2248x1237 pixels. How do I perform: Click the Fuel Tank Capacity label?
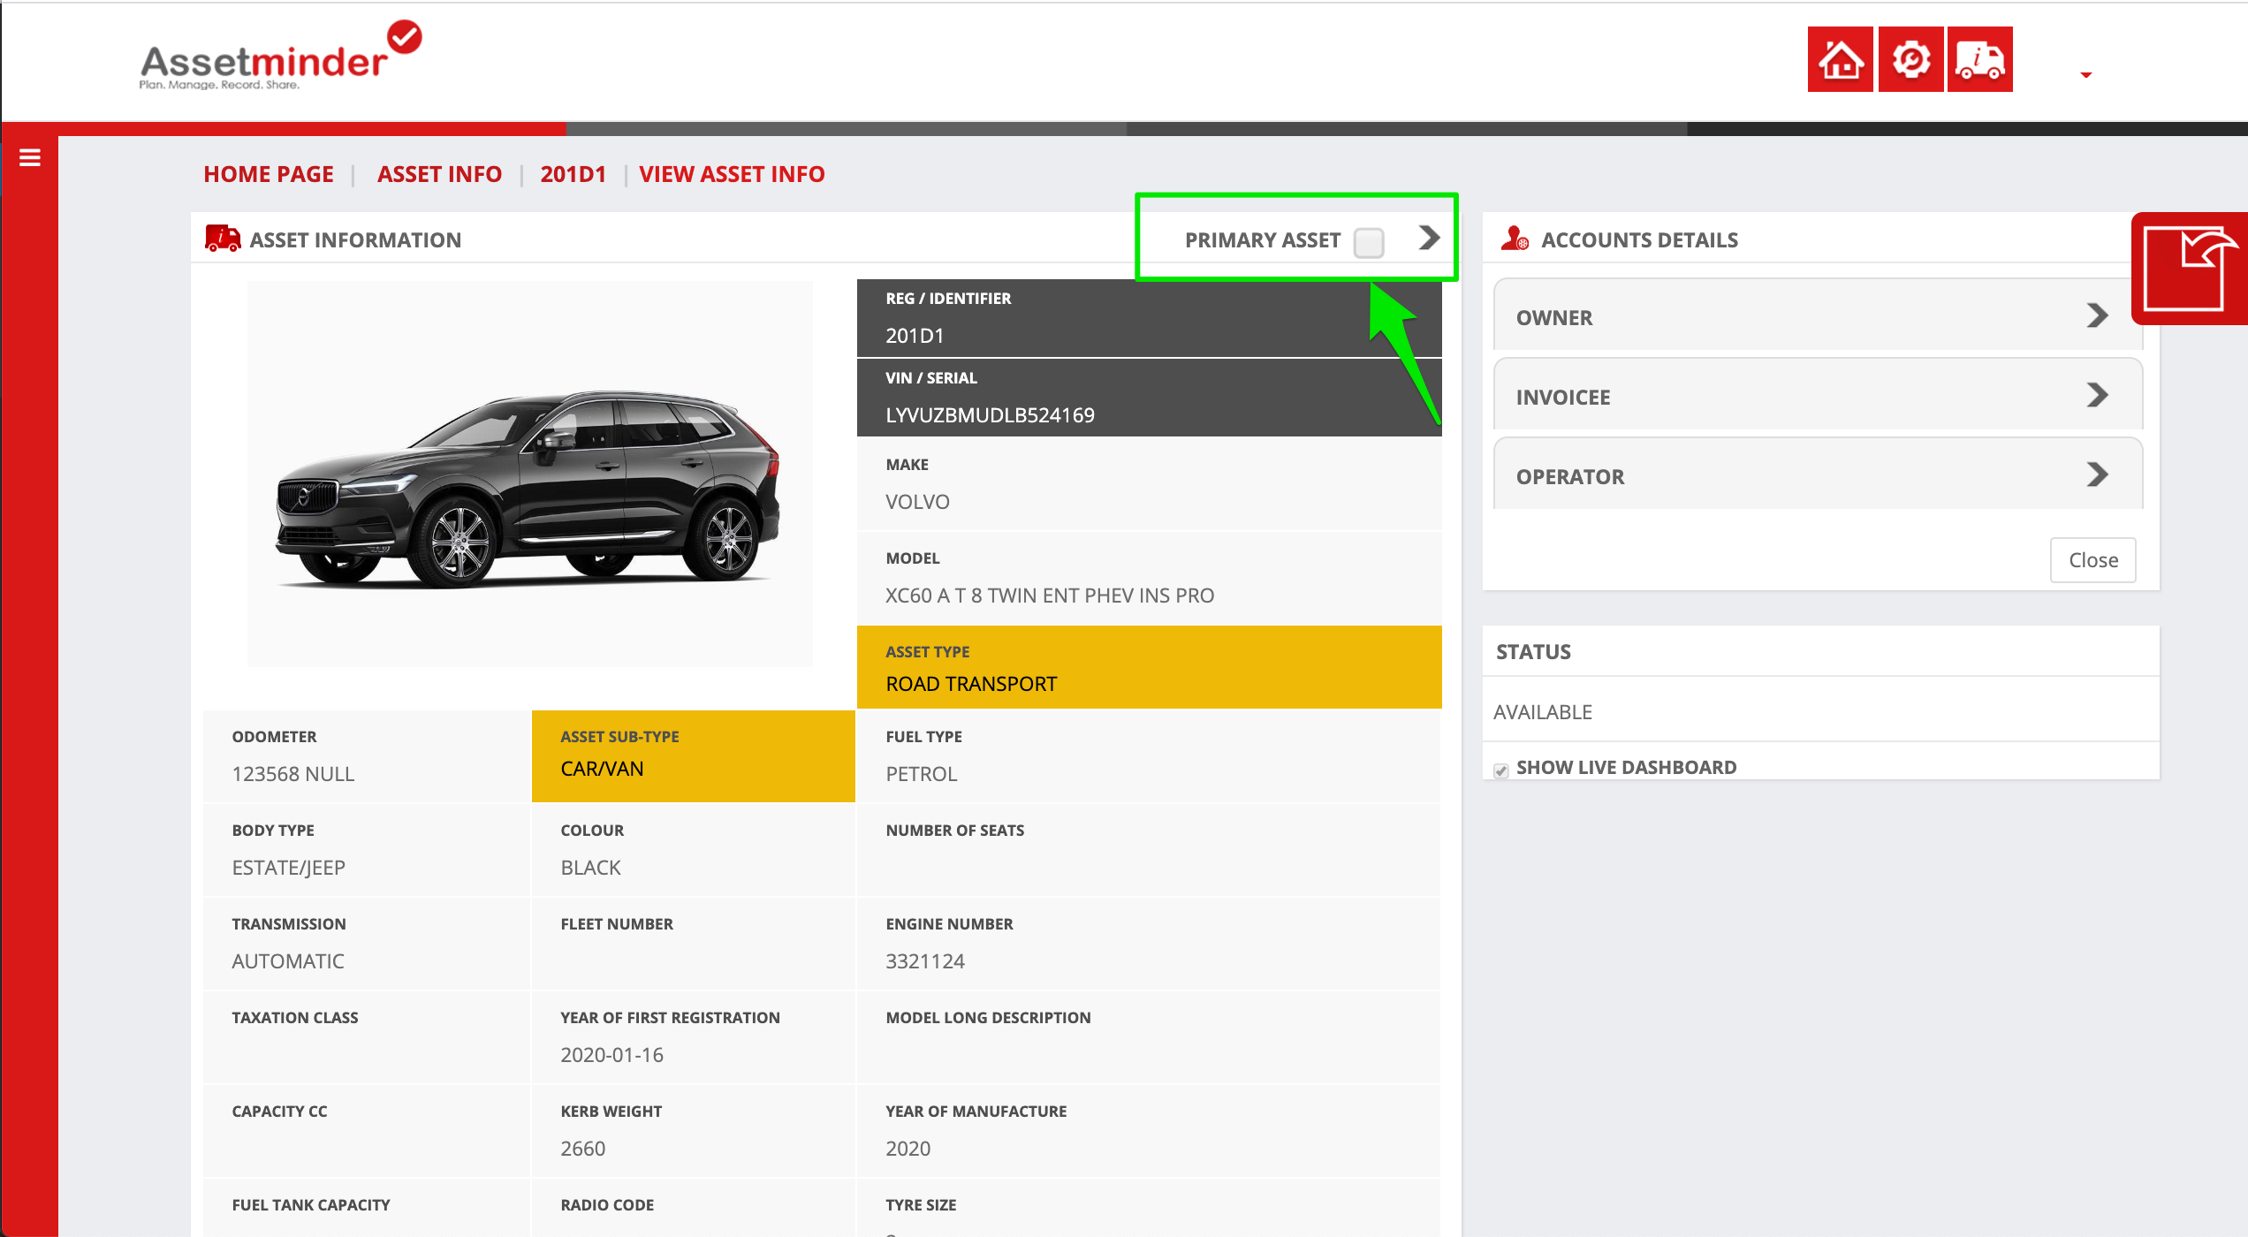click(x=310, y=1205)
